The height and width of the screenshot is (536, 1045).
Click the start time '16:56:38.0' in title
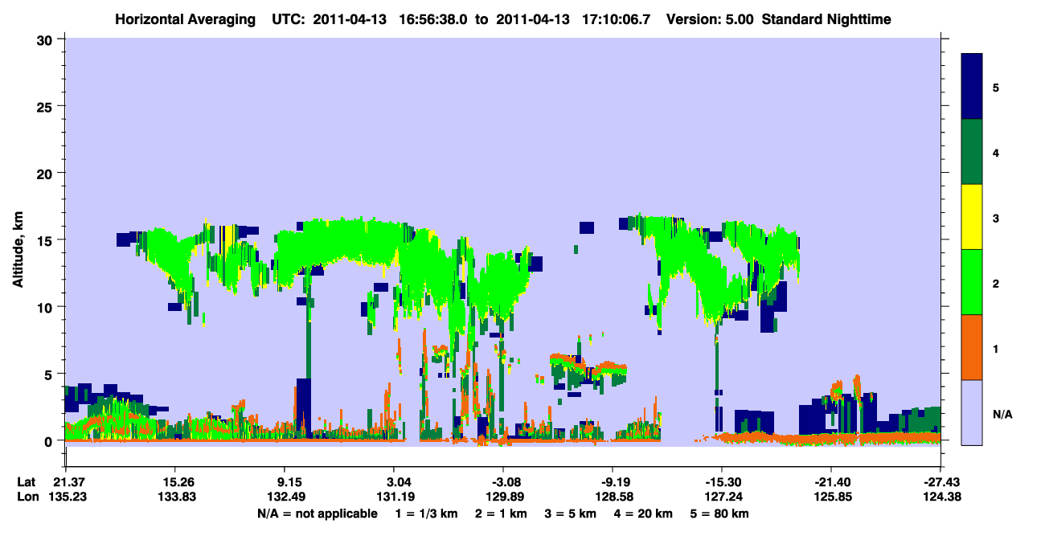(x=432, y=18)
